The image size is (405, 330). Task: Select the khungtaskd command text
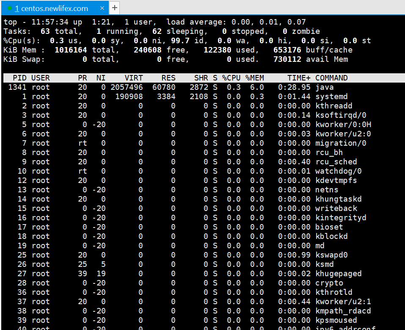click(x=339, y=199)
